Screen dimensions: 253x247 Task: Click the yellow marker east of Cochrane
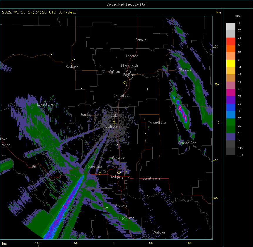click(100, 173)
